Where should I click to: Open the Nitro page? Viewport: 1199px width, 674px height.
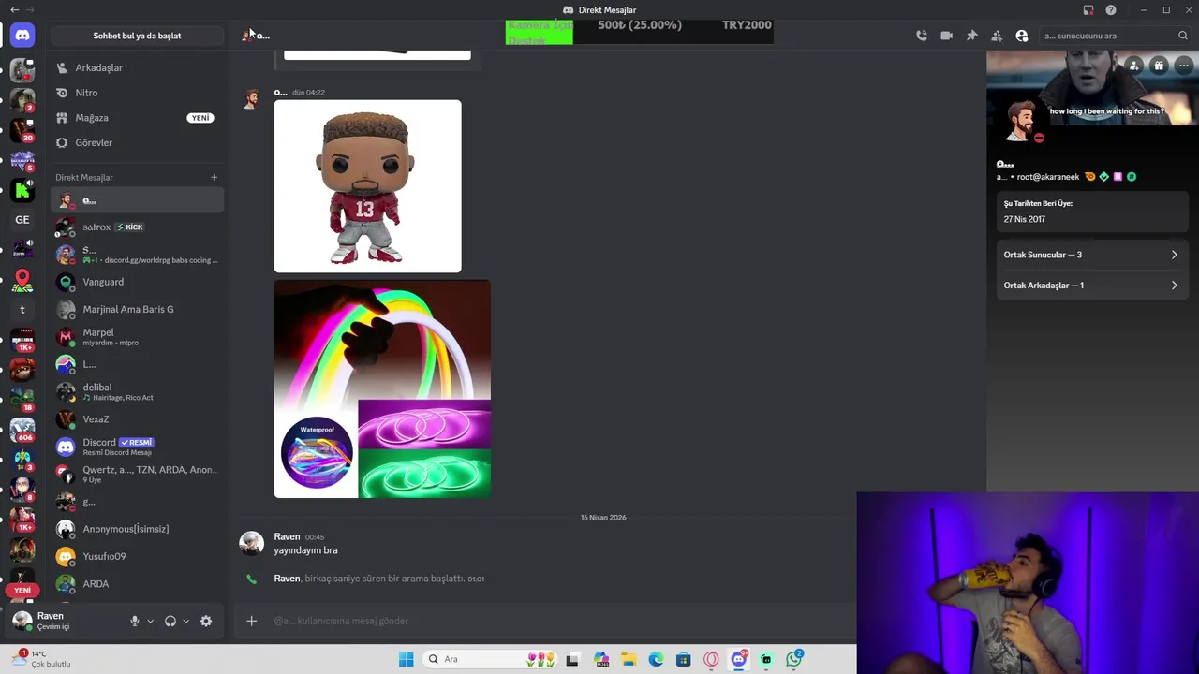pos(137,93)
